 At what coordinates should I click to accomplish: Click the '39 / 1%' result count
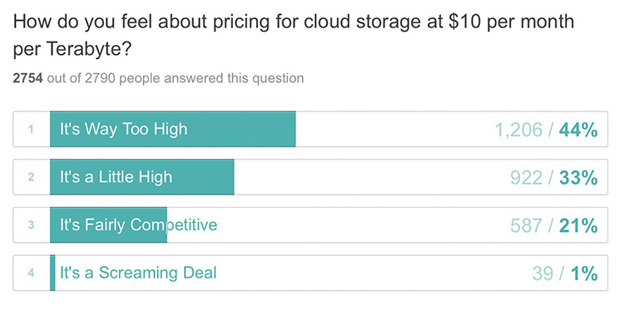pos(565,273)
